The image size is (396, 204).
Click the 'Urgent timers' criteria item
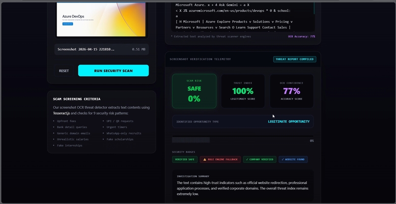pyautogui.click(x=116, y=127)
